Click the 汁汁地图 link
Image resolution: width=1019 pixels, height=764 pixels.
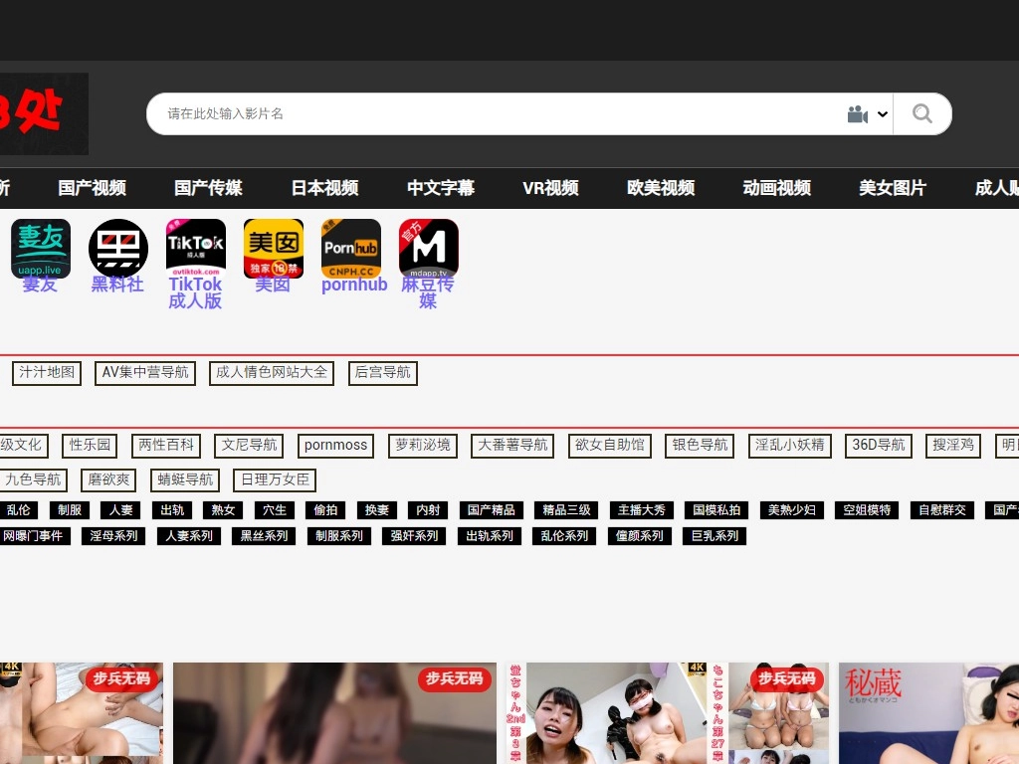47,373
